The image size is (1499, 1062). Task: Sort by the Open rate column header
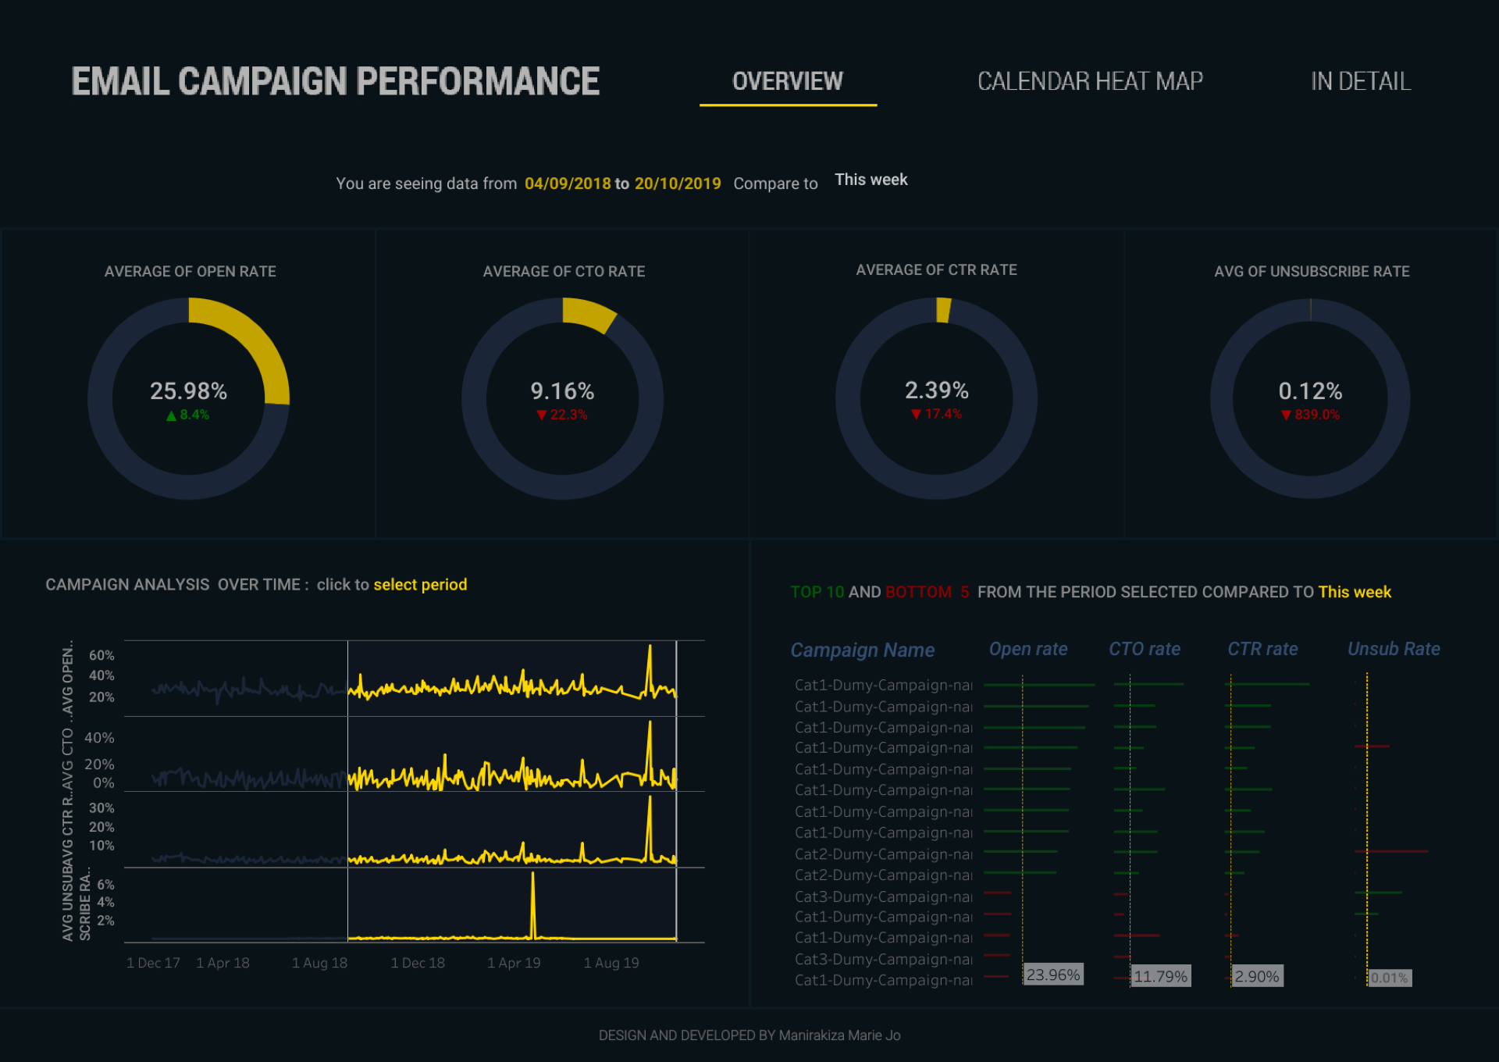tap(1027, 649)
